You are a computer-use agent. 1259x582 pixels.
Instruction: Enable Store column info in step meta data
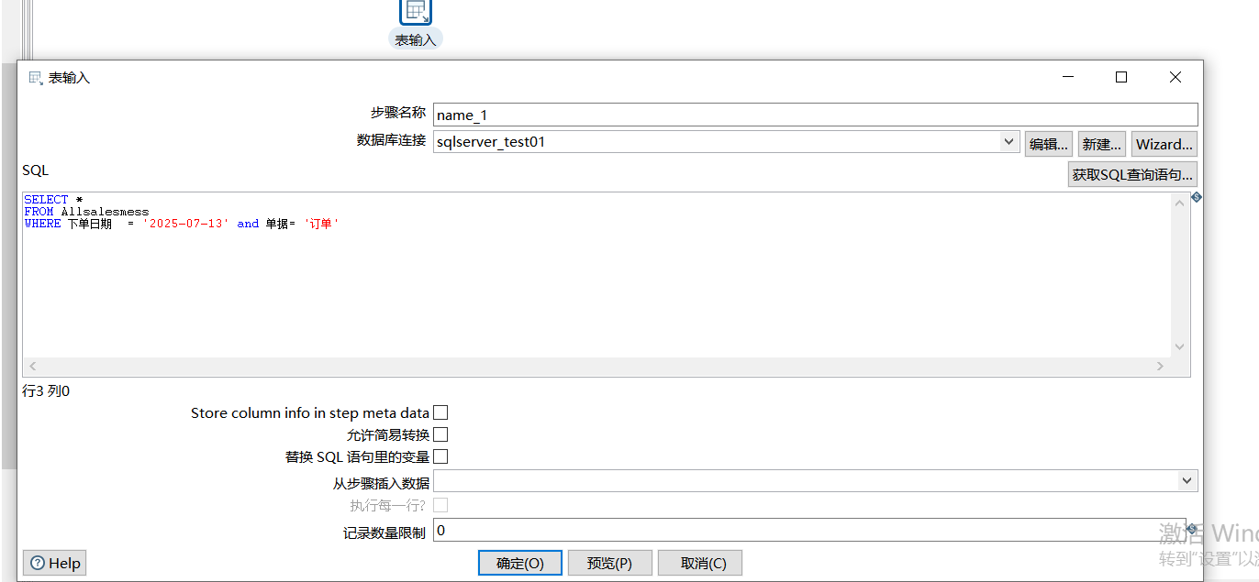click(440, 413)
